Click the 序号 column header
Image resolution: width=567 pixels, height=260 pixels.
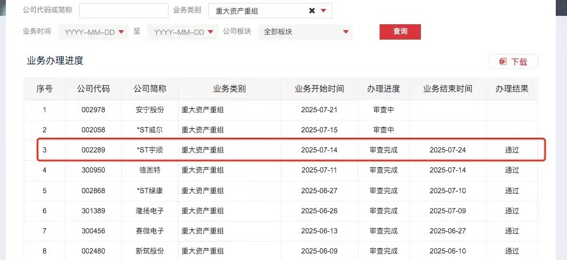pos(44,89)
